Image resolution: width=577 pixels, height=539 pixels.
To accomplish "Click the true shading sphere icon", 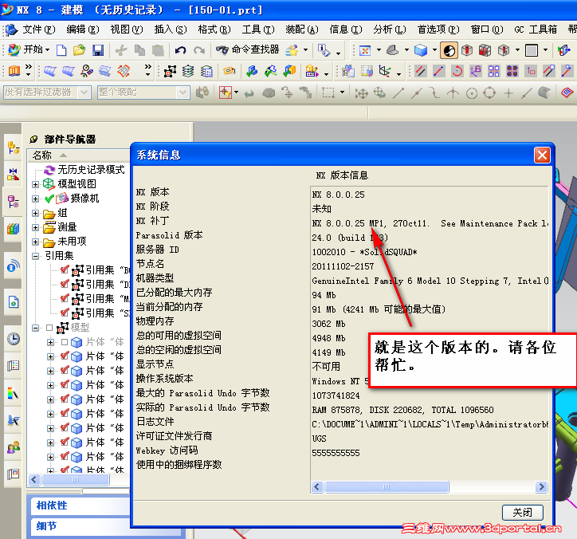I will pyautogui.click(x=449, y=51).
